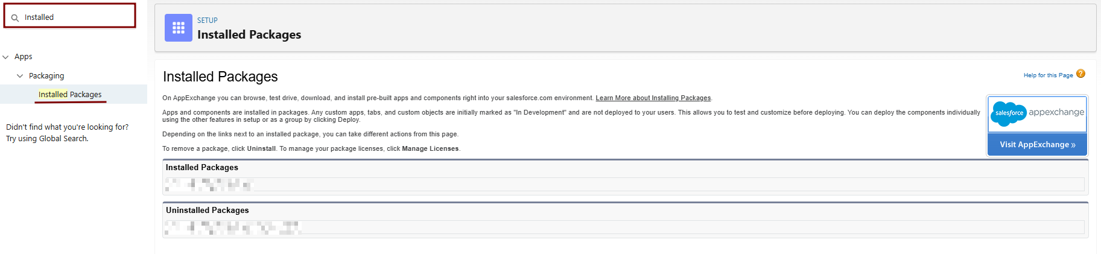Click the orange question mark help icon

[x=1080, y=74]
